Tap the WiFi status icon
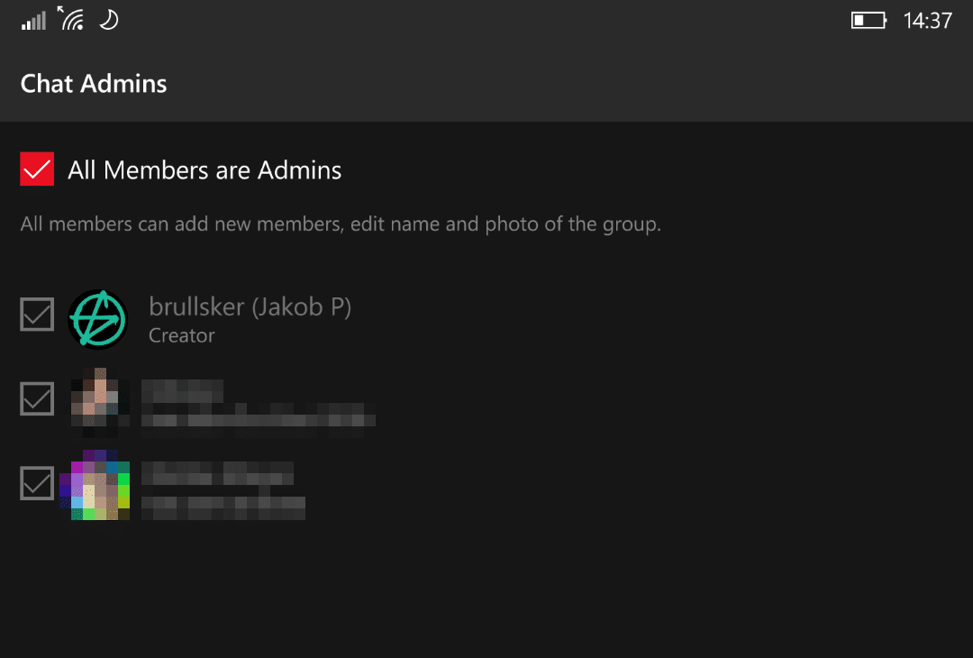Screen dimensions: 973x658 point(71,19)
